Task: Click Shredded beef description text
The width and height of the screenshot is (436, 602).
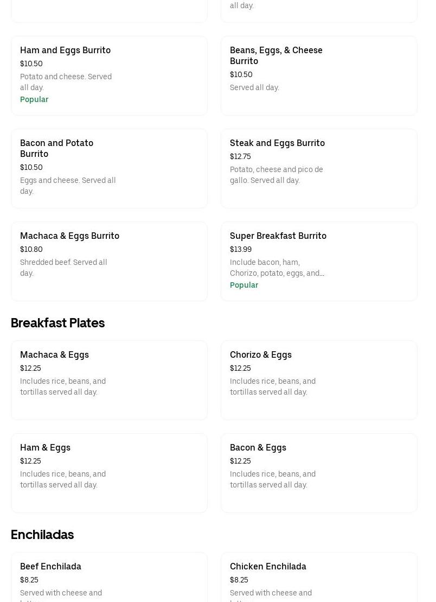Action: (63, 268)
